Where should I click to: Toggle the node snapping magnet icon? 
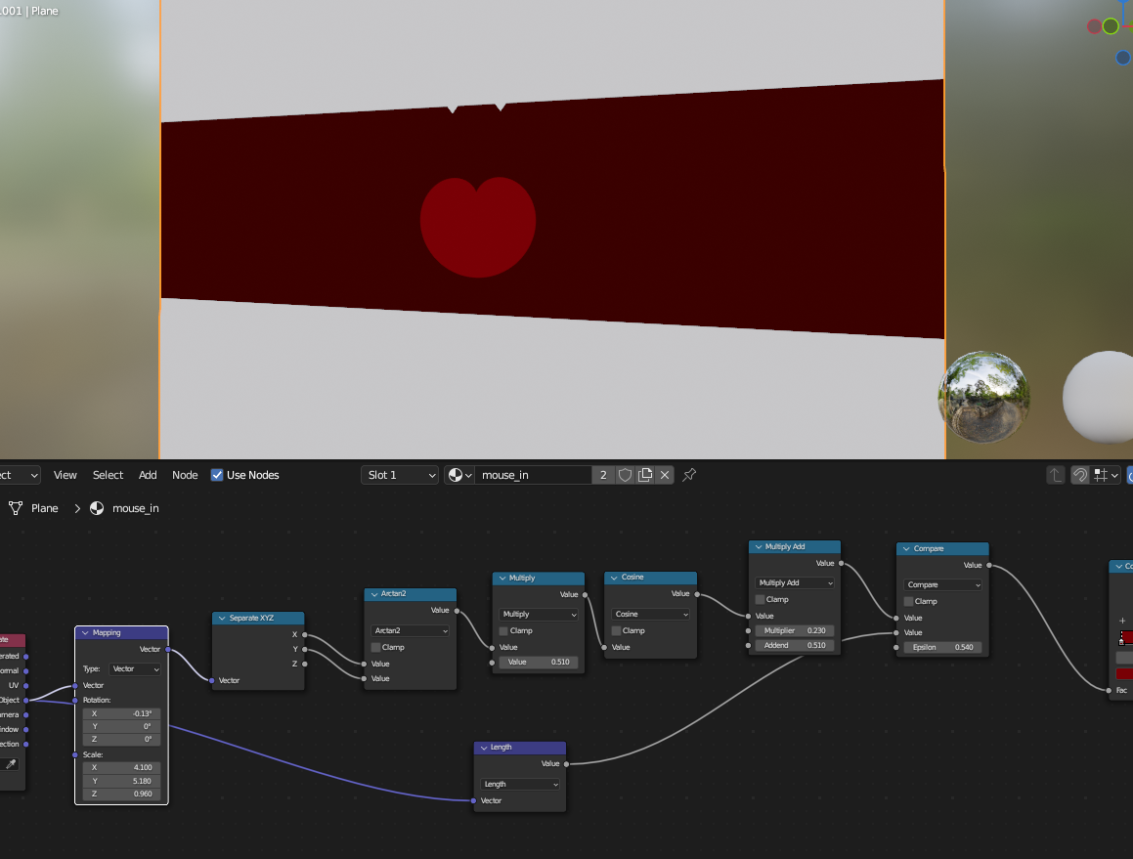(1080, 475)
